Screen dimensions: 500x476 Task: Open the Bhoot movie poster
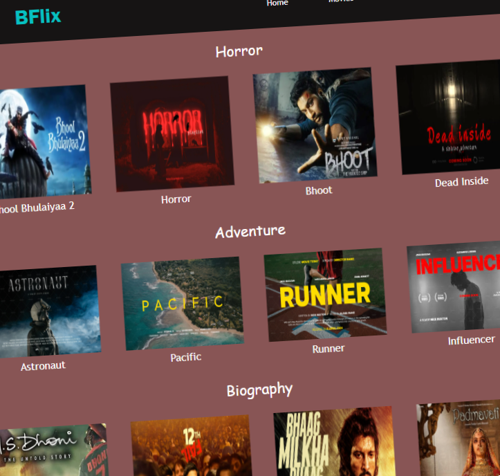[x=315, y=125]
